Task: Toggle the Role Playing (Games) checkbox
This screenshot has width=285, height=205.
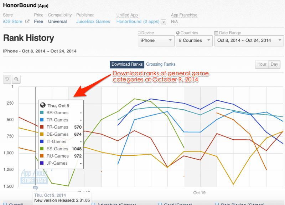Action: click(x=217, y=204)
